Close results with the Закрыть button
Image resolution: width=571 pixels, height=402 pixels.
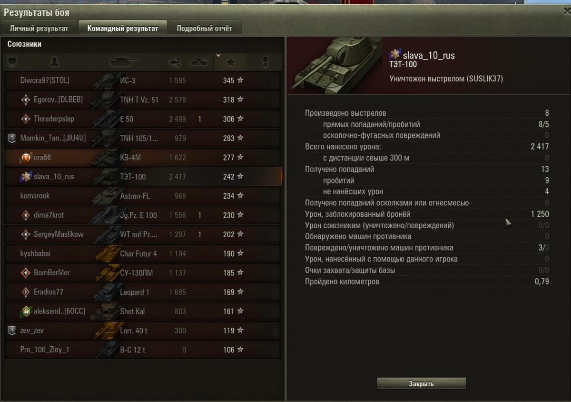[421, 383]
